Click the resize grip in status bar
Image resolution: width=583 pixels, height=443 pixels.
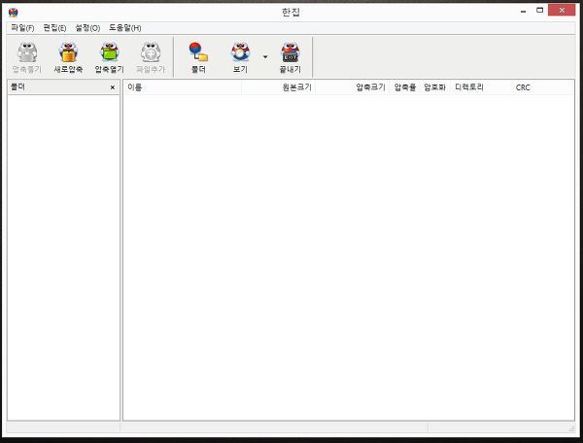coord(571,428)
